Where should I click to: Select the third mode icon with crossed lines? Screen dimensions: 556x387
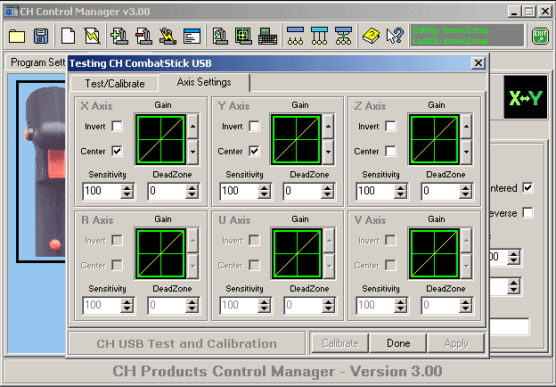(343, 36)
